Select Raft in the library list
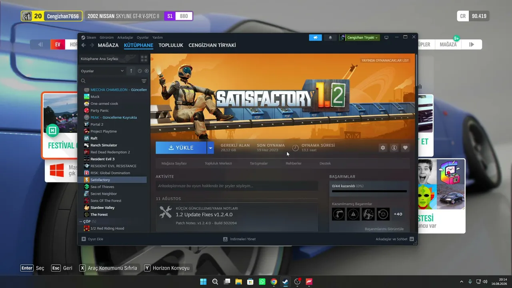512x288 pixels. (94, 138)
